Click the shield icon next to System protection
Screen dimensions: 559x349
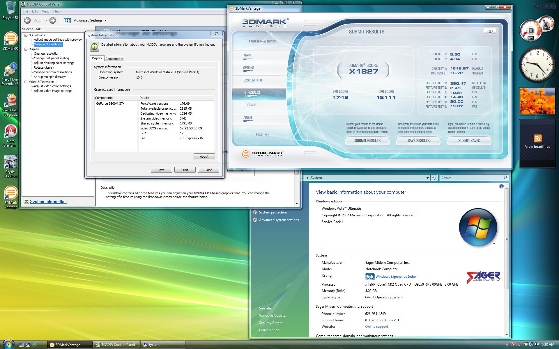[x=255, y=212]
